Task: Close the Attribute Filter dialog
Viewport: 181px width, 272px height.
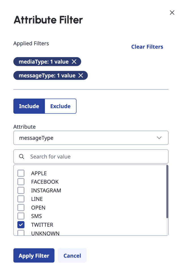Action: coord(172,13)
